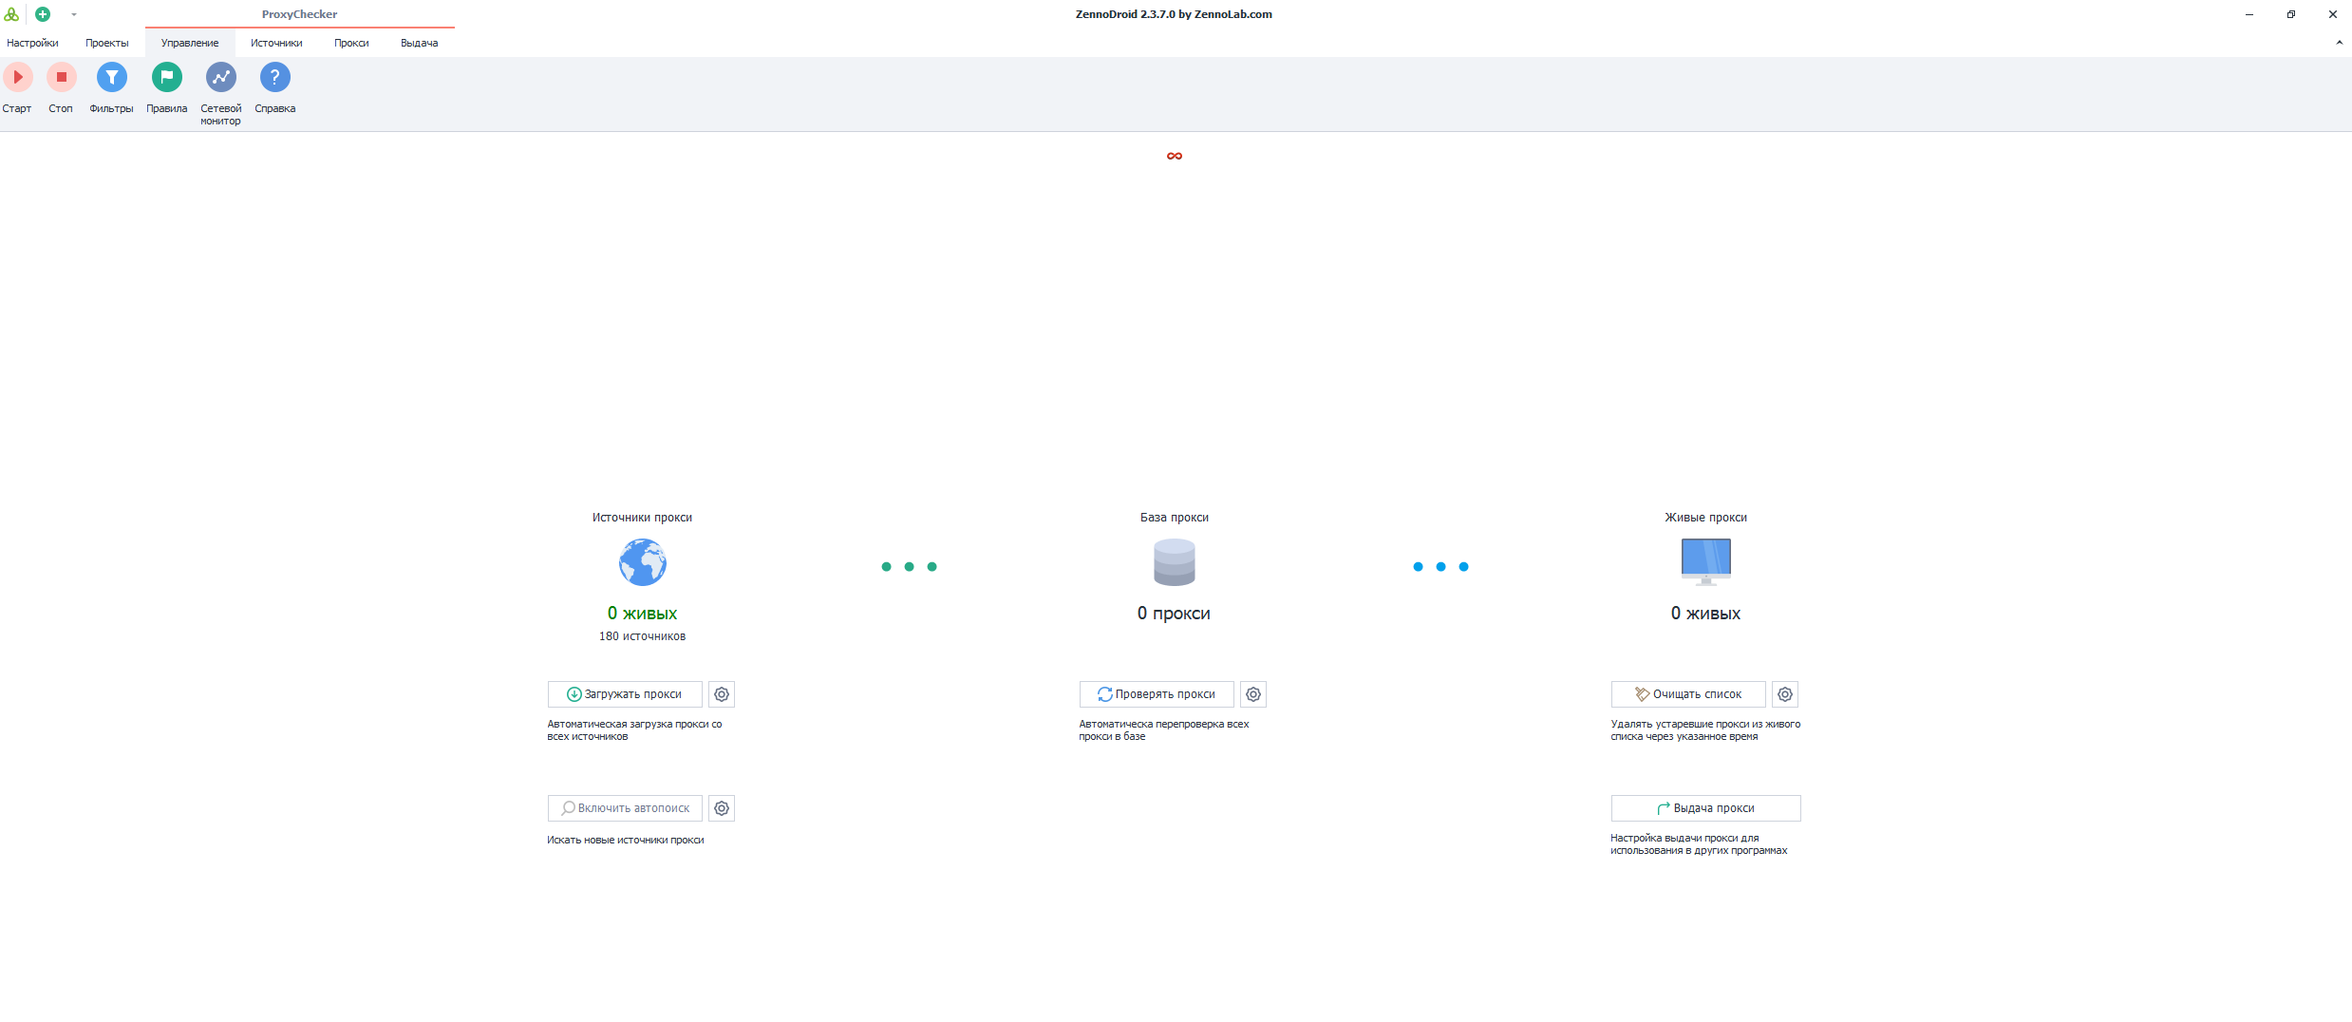
Task: Toggle Проверять прокси auto recheck
Action: tap(1157, 694)
